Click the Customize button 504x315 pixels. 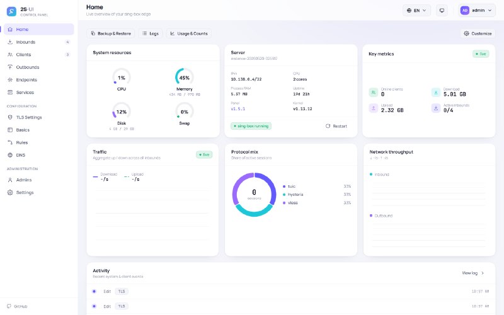(x=478, y=33)
